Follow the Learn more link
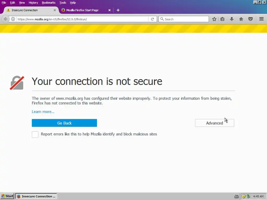This screenshot has height=200, width=267. coord(43,112)
